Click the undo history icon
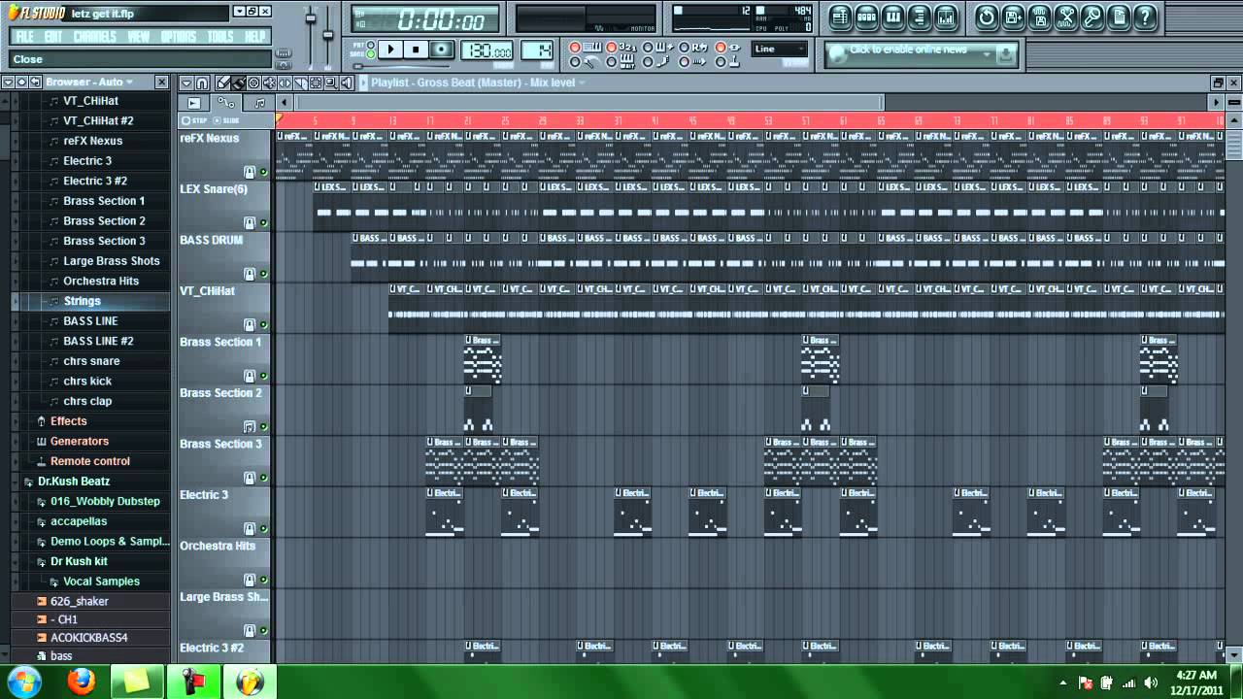1243x699 pixels. pos(987,17)
